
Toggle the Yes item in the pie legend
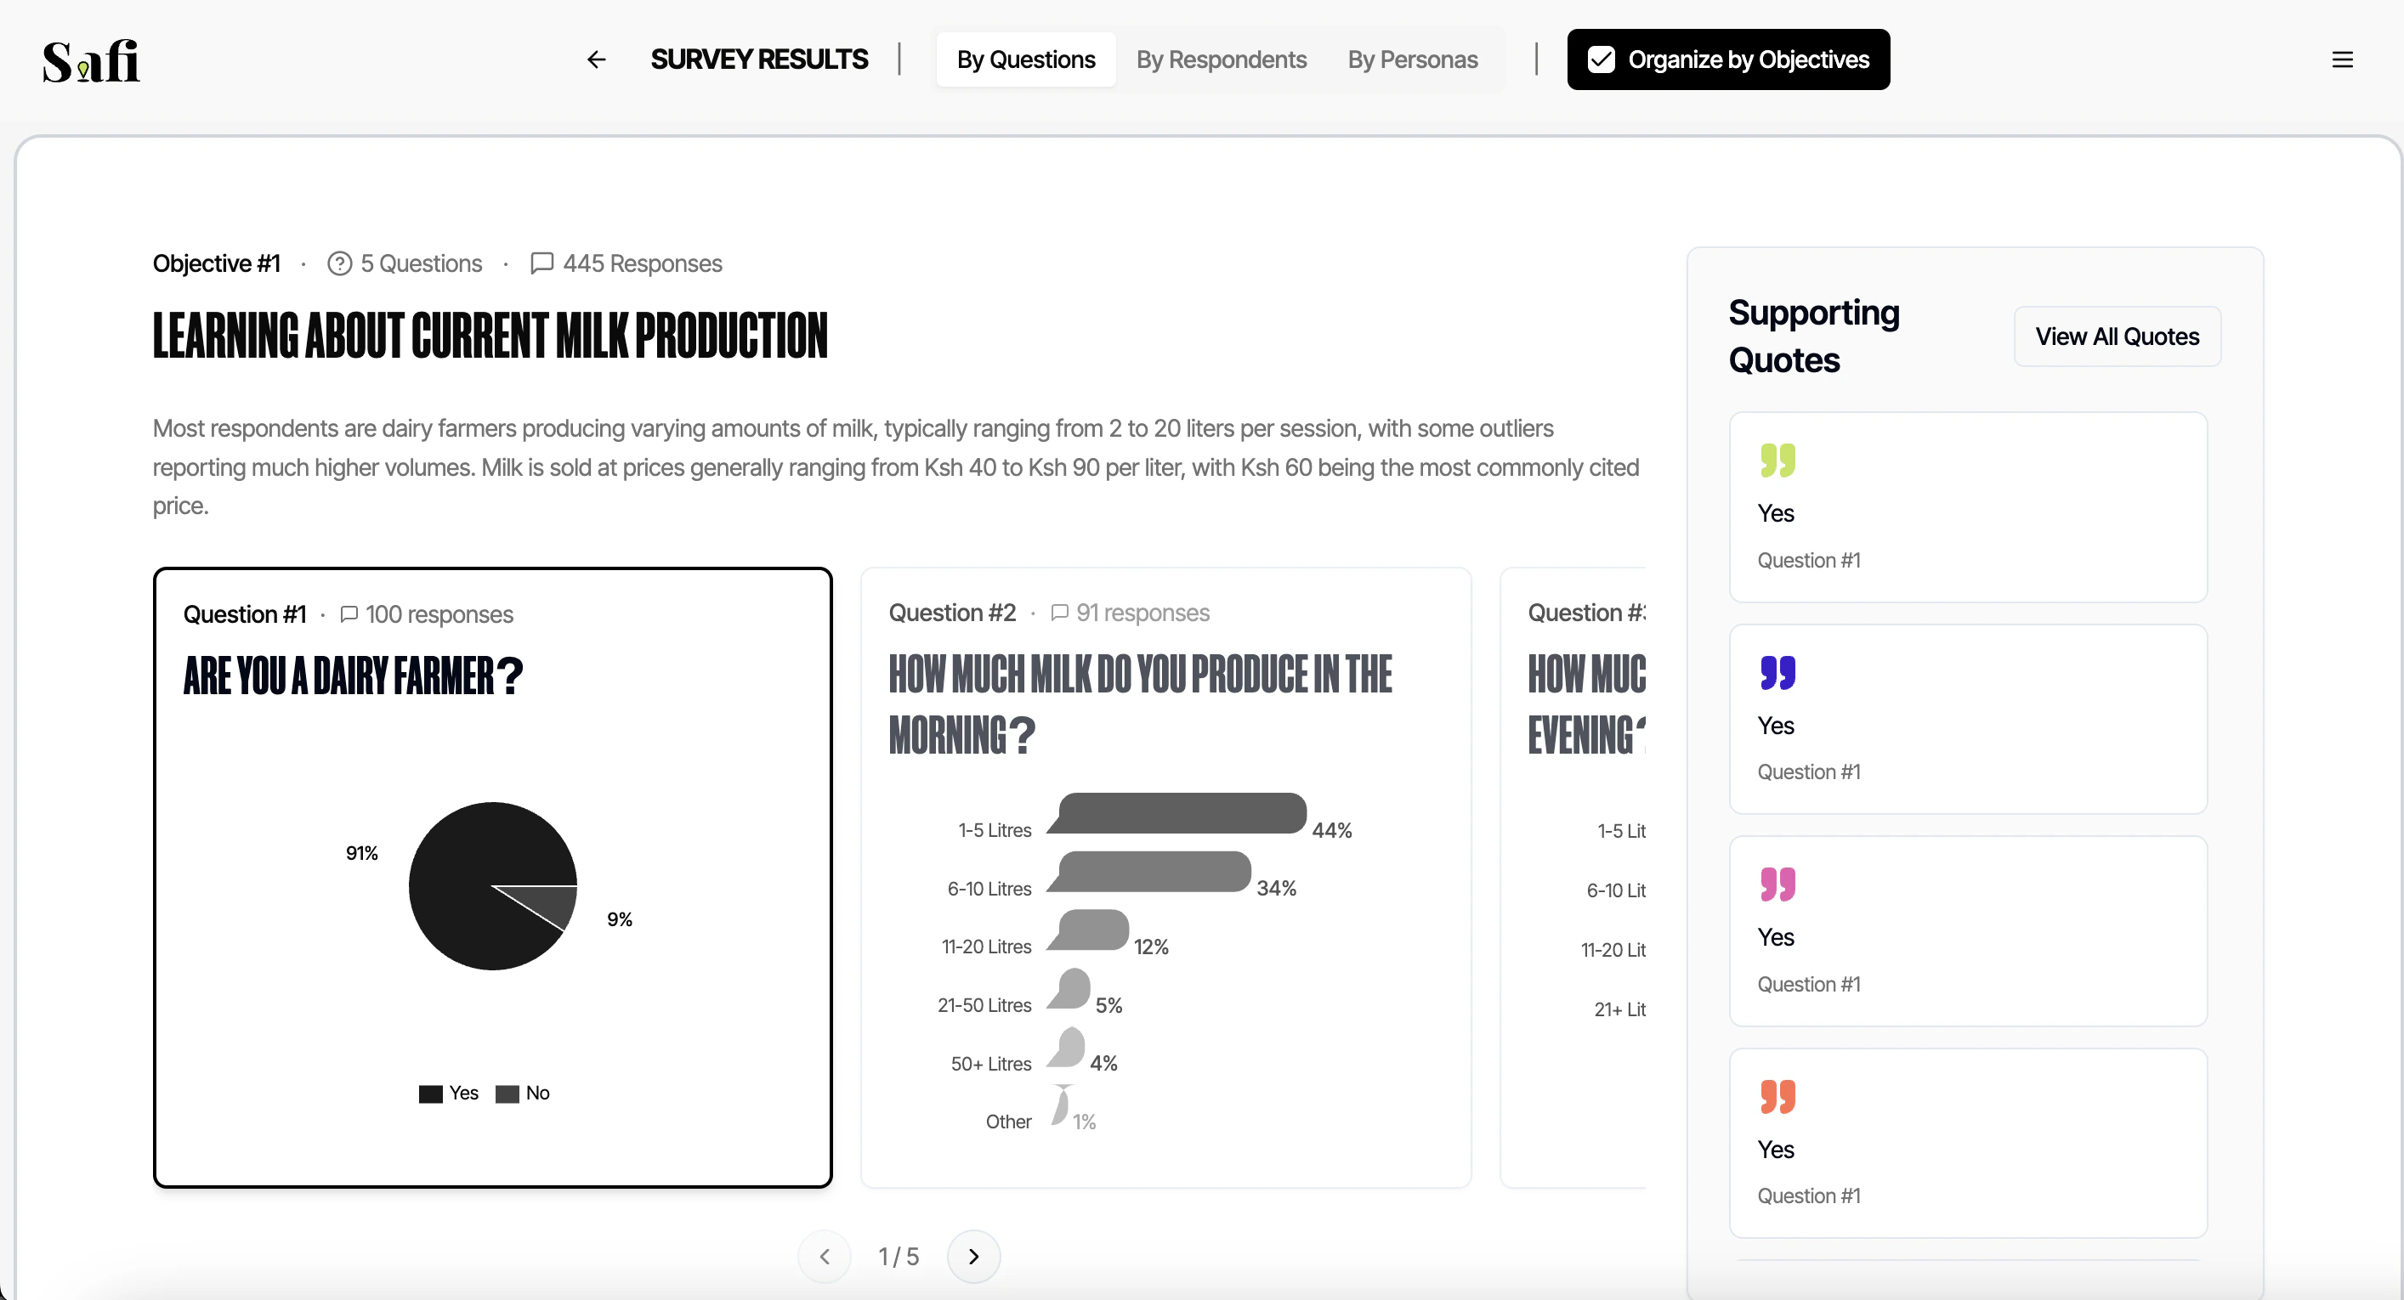448,1092
